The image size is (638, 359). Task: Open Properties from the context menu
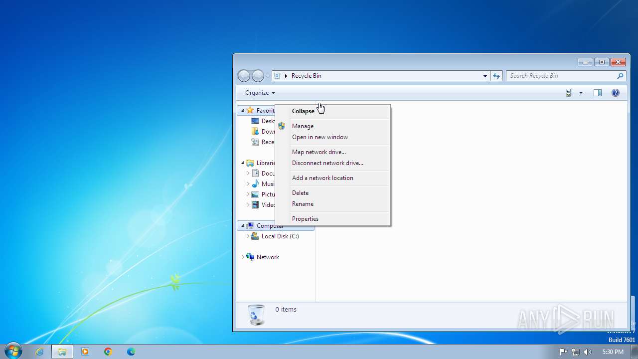pyautogui.click(x=332, y=219)
